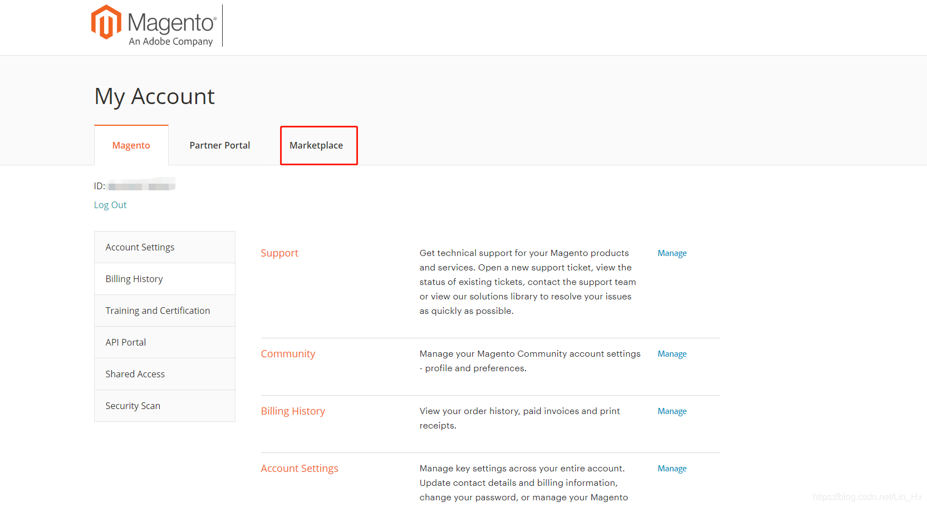Click Manage next to order history description
927x507 pixels.
(672, 411)
